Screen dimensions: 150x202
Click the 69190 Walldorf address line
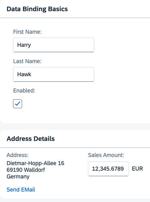point(26,170)
